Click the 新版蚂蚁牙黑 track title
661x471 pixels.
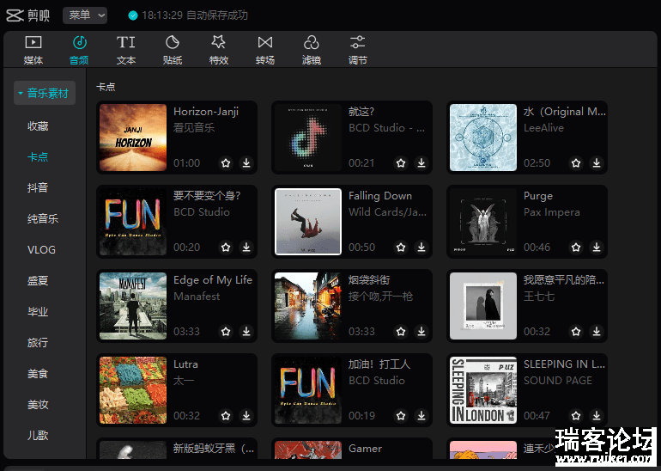point(214,448)
